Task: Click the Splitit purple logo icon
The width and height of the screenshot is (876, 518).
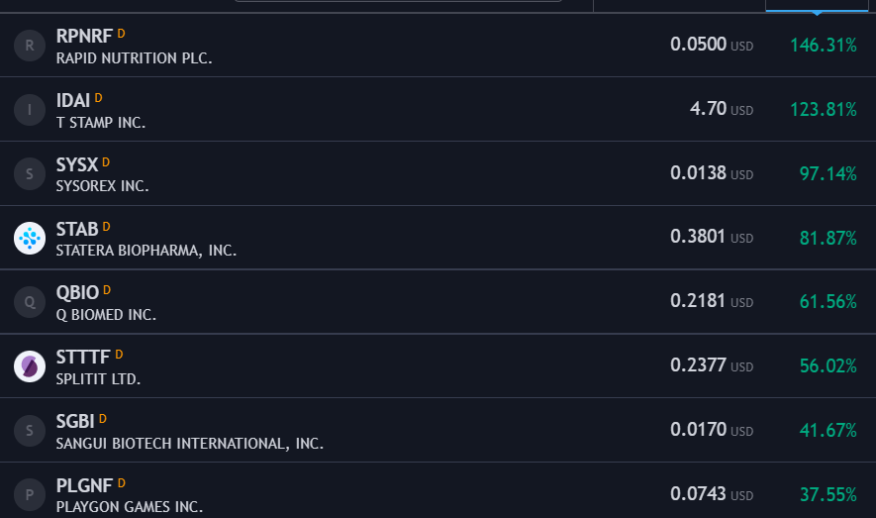Action: coord(30,366)
